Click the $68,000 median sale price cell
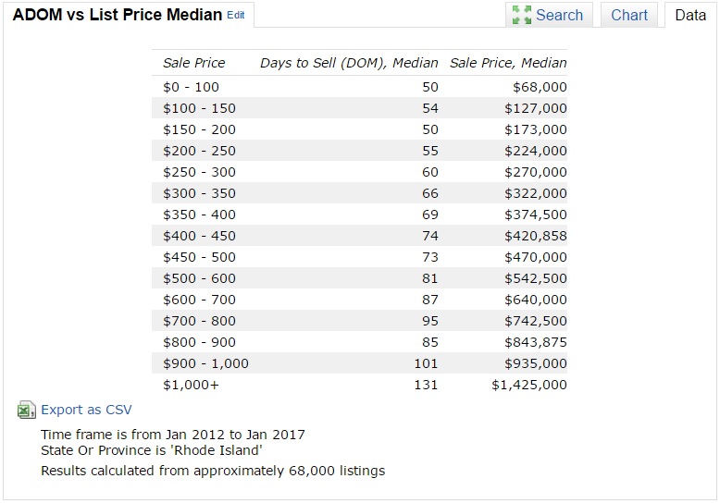This screenshot has width=720, height=503. tap(539, 87)
